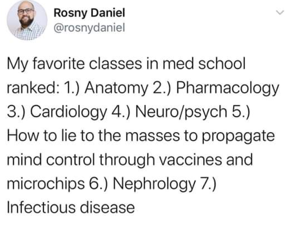Click the word Cardiology in the tweet
This screenshot has height=225, width=286.
click(68, 112)
